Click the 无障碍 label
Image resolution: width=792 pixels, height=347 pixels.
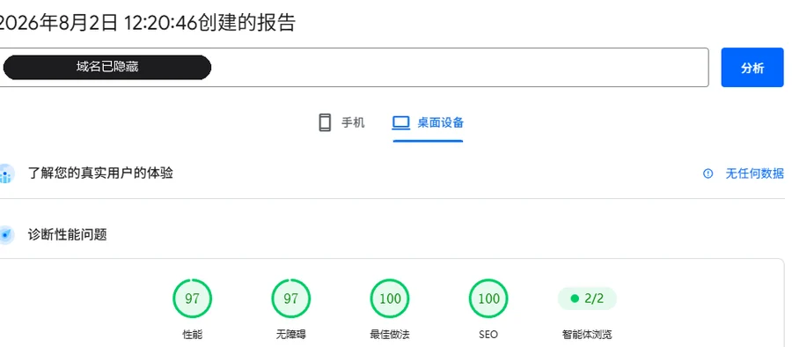(291, 335)
